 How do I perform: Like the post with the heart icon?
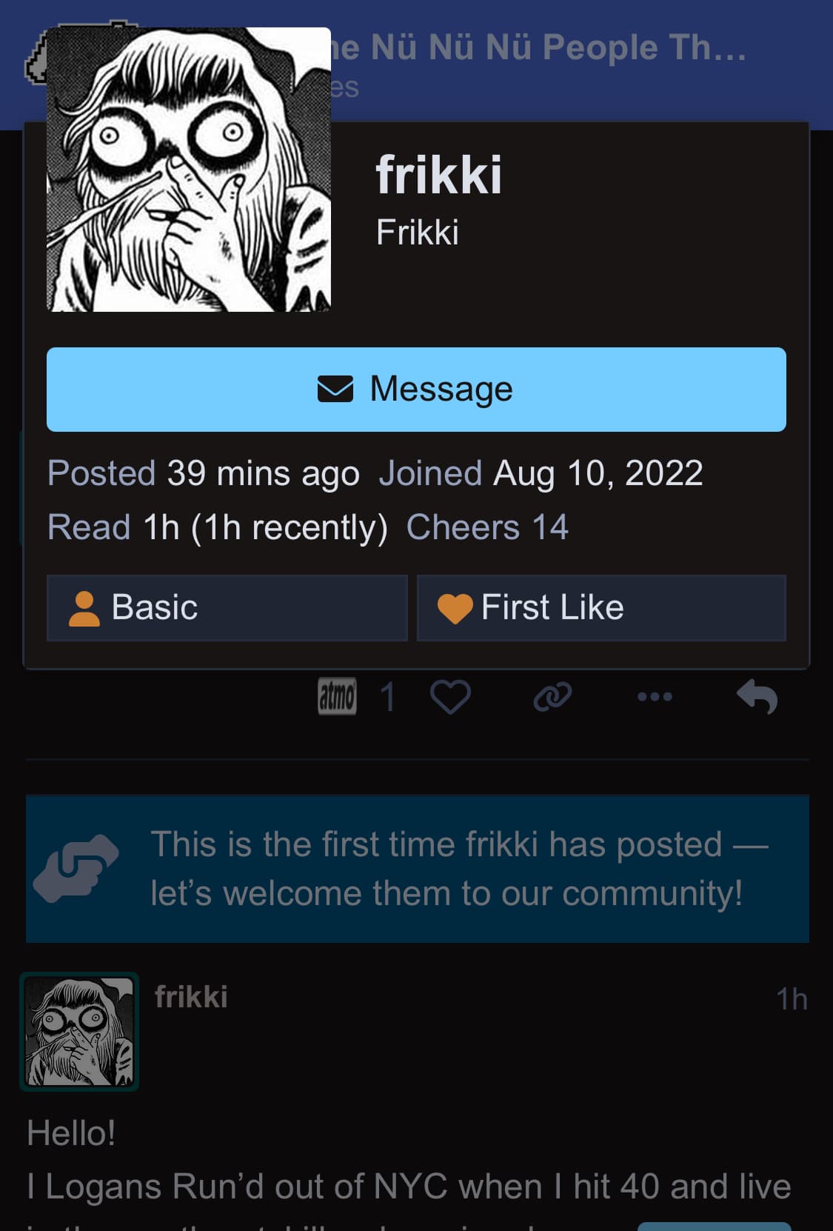tap(450, 697)
